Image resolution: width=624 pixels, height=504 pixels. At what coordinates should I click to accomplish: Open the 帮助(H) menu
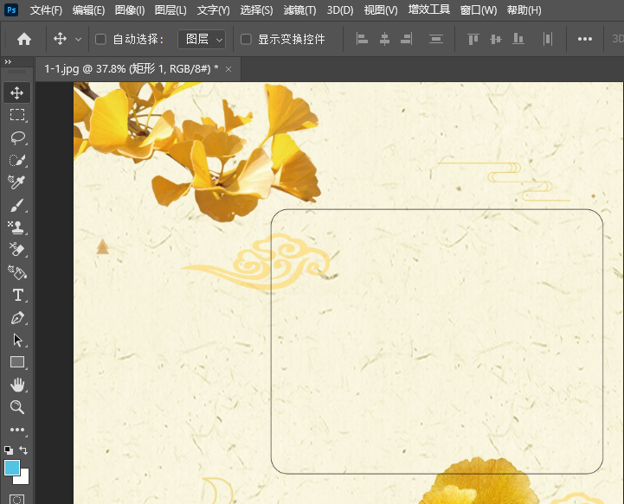tap(524, 10)
